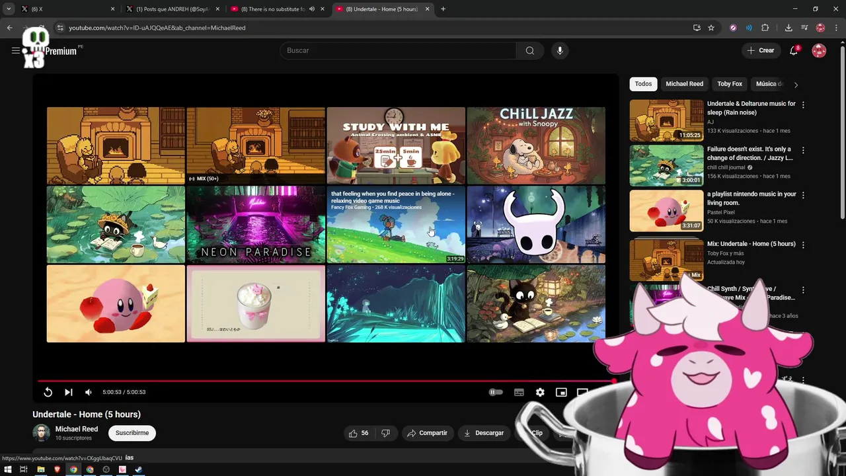Open the Windows Start menu
The width and height of the screenshot is (846, 476).
[x=7, y=469]
